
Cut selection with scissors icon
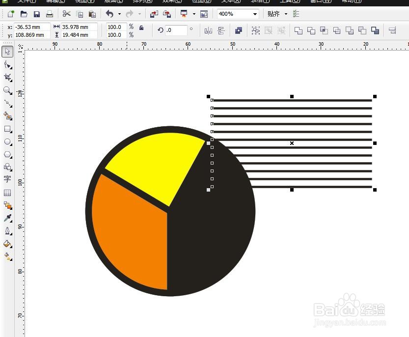click(66, 14)
